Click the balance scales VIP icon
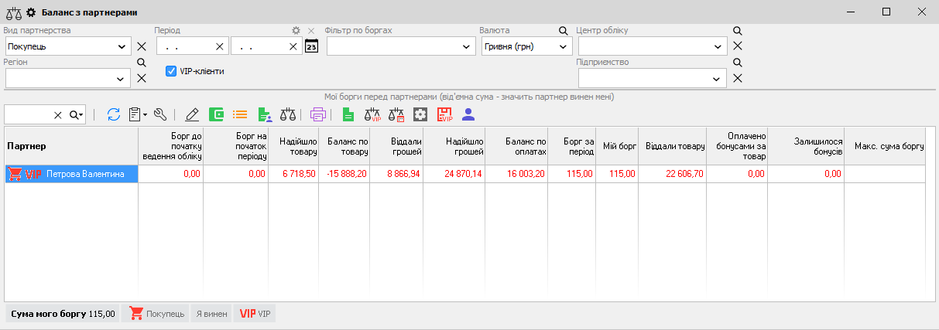 pyautogui.click(x=372, y=114)
